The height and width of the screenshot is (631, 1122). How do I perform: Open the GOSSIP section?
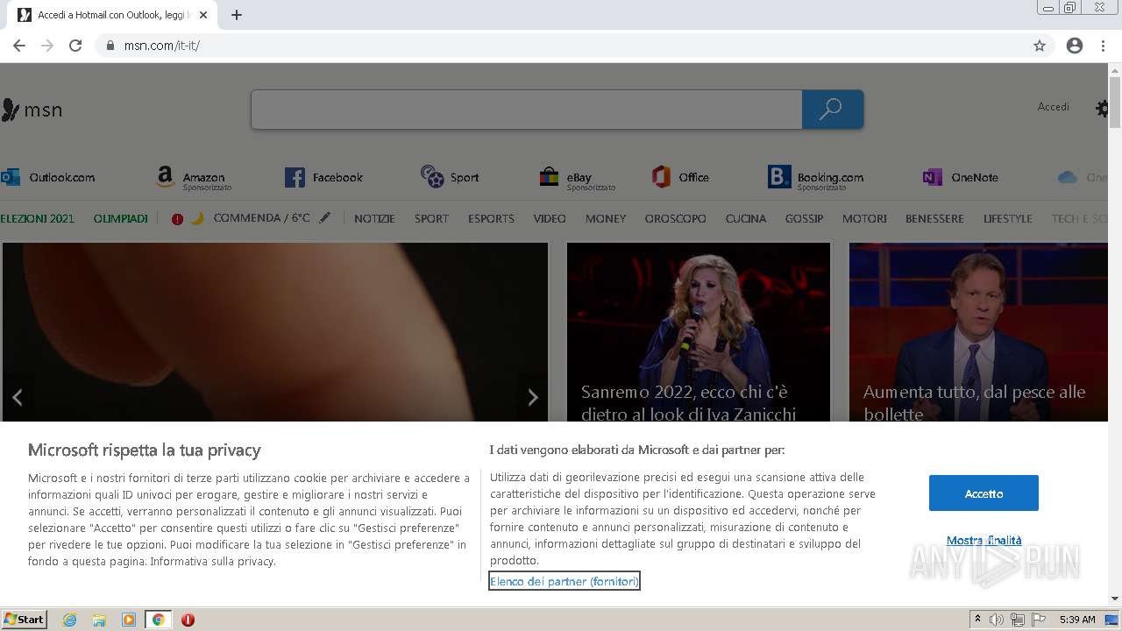(x=804, y=218)
